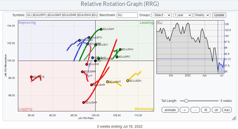Viewport: 238px width, 129px height.
Task: Select the $DJUSTS red data point
Action: coord(31,77)
